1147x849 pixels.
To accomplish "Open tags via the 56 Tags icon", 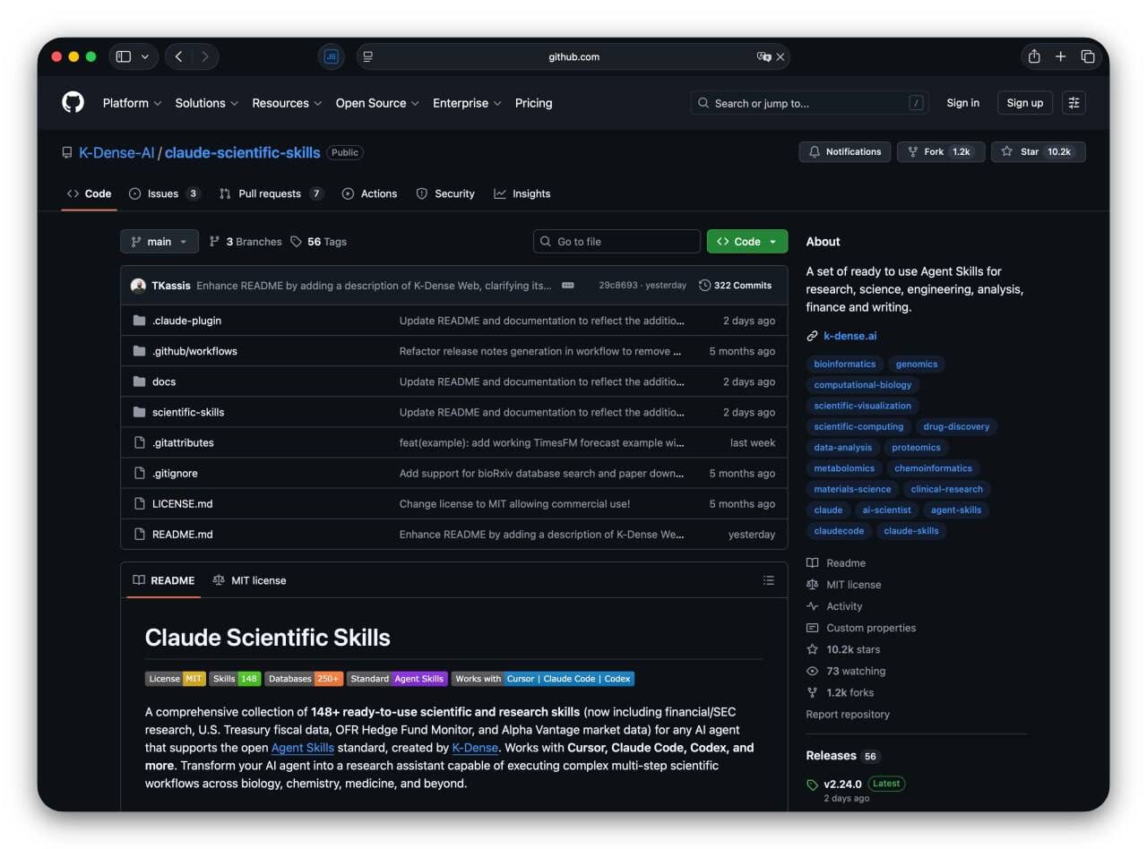I will 298,241.
